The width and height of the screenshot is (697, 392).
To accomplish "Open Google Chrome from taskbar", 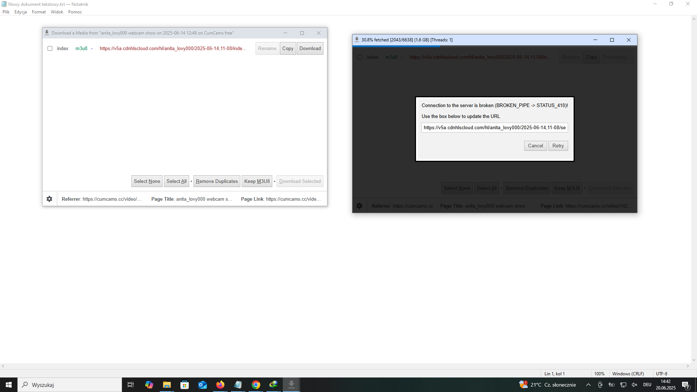I will [x=256, y=385].
